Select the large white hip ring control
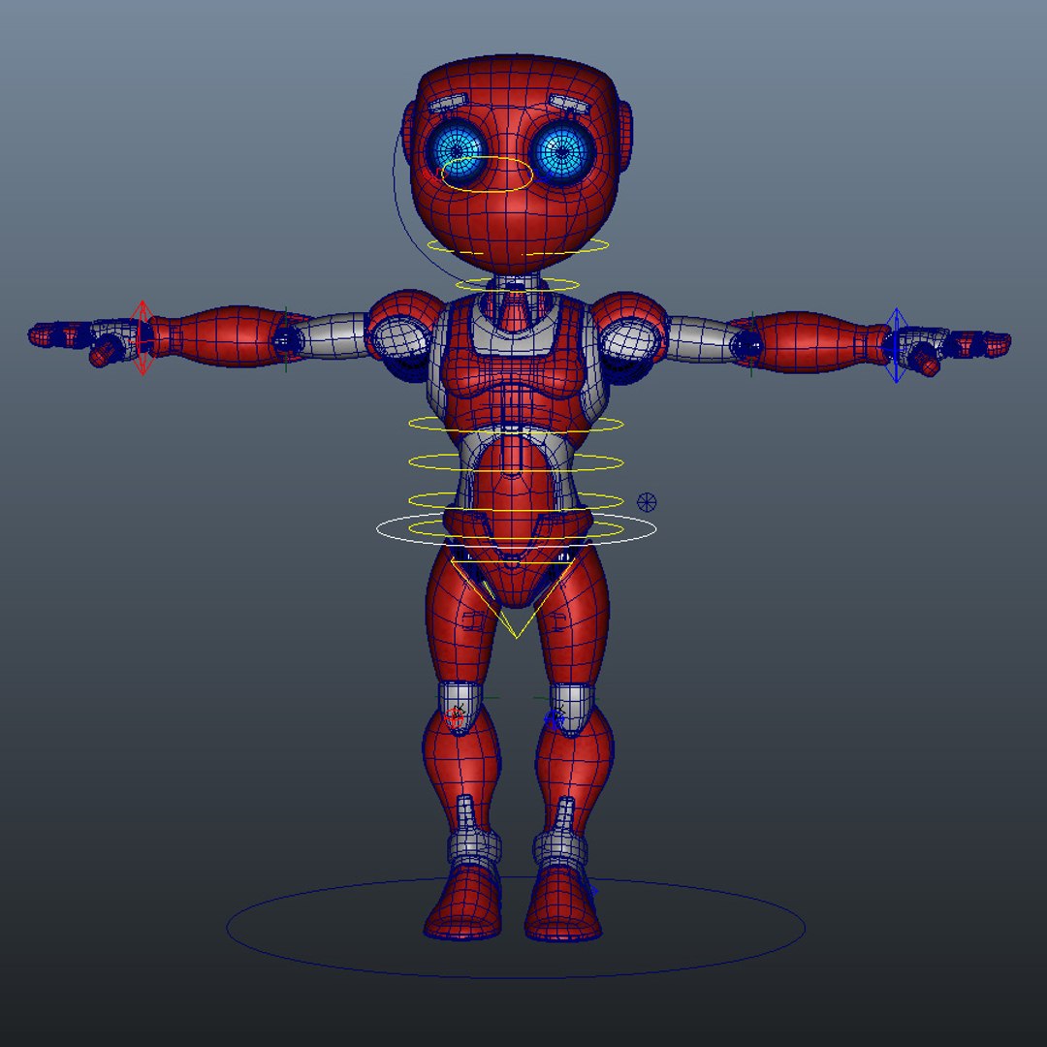The height and width of the screenshot is (1047, 1047). (x=516, y=528)
